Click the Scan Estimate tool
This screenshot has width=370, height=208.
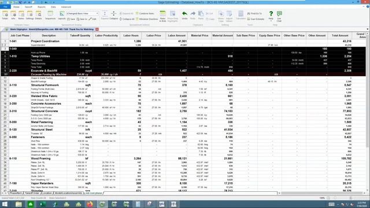[256, 19]
